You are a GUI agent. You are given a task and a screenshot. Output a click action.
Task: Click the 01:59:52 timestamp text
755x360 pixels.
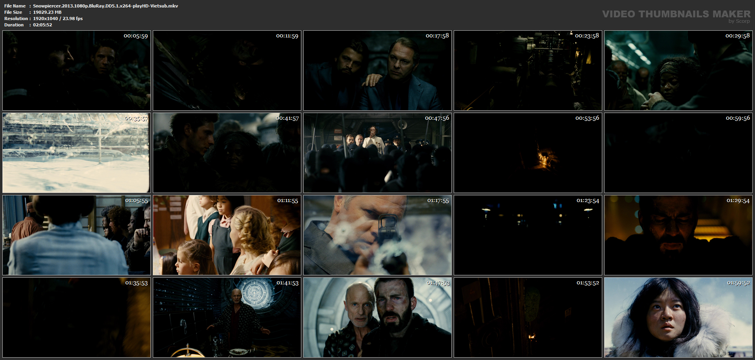738,283
